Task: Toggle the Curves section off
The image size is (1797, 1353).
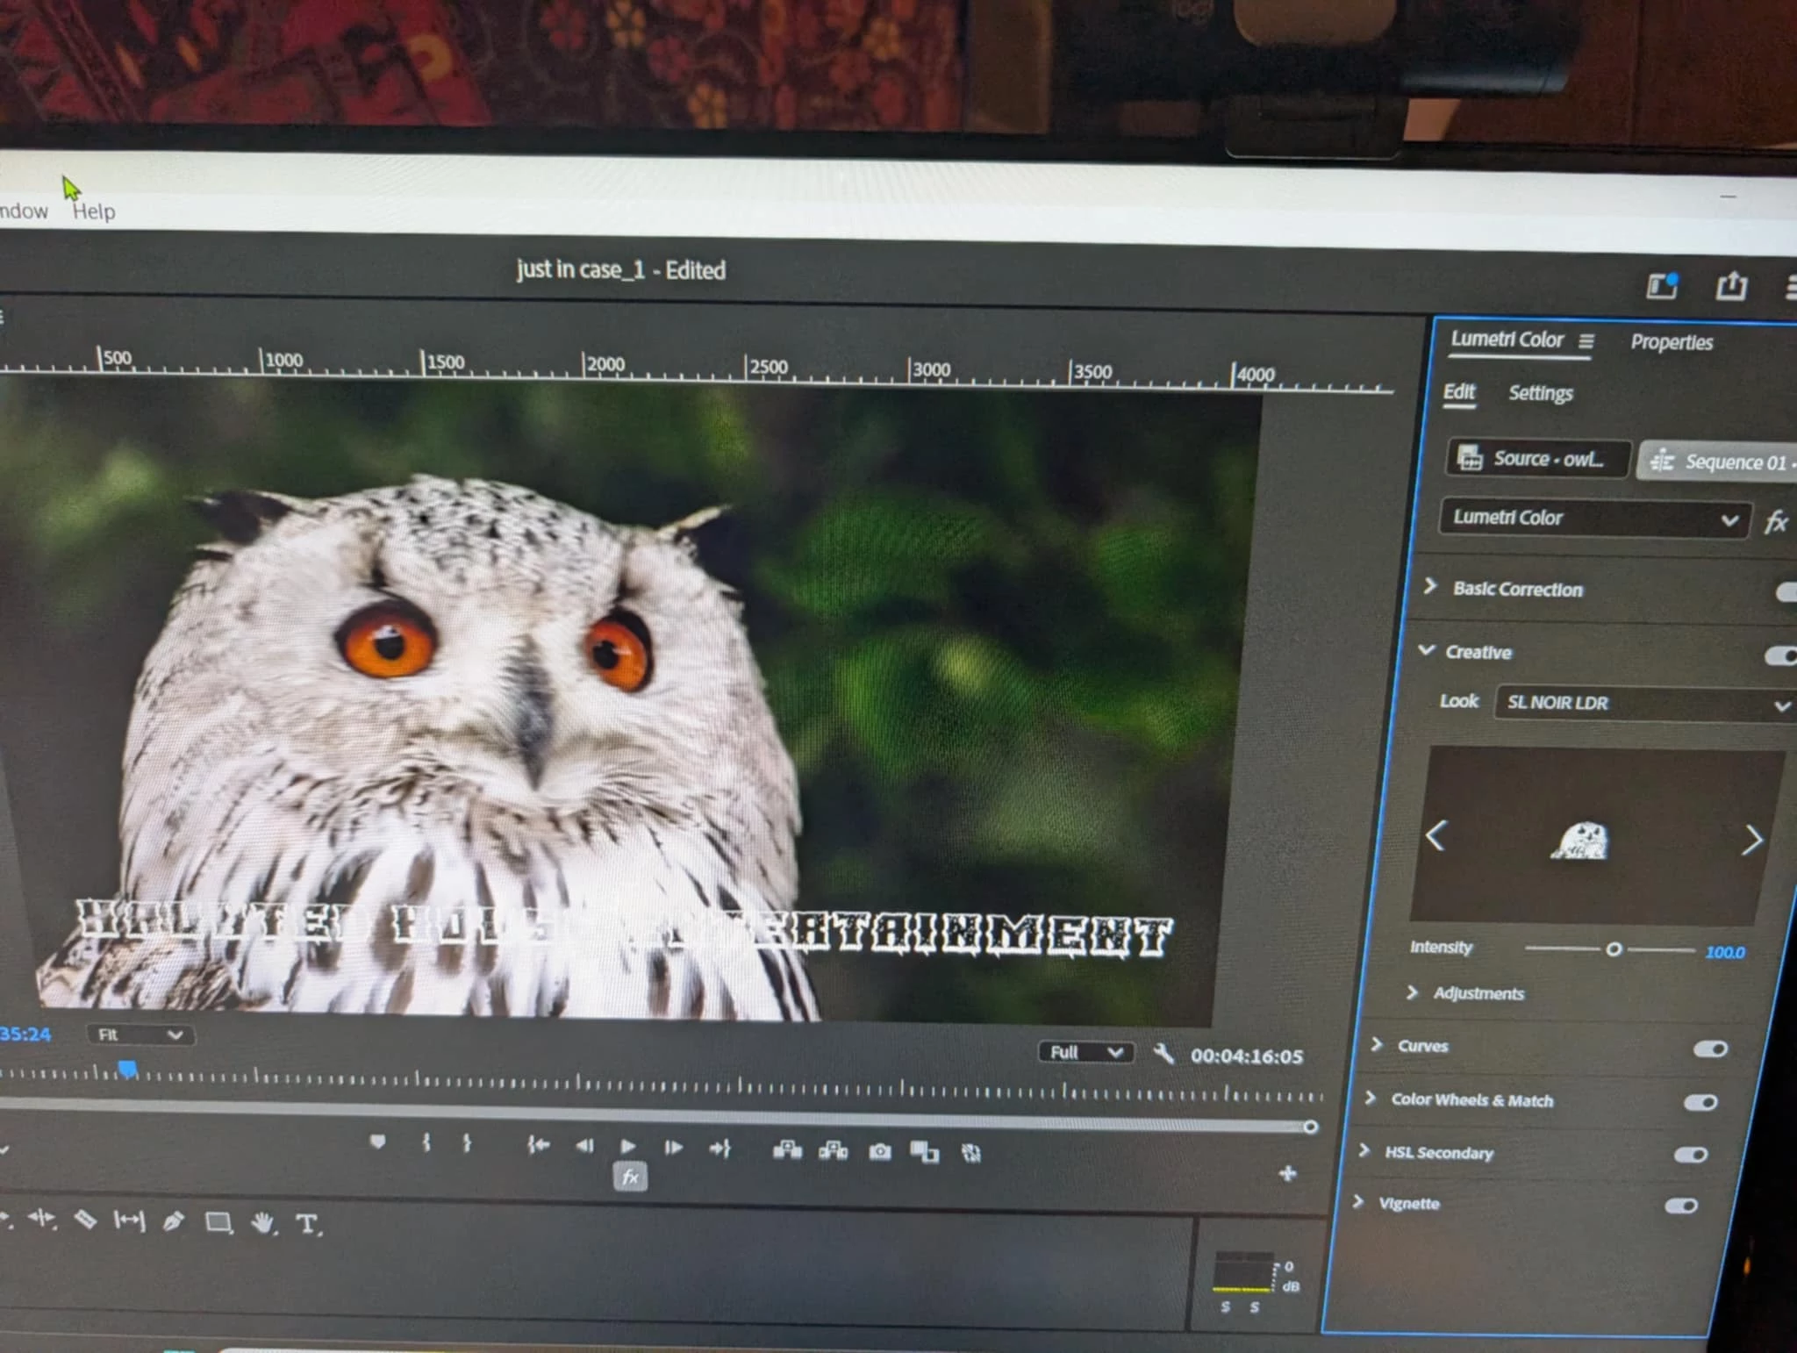Action: tap(1709, 1049)
